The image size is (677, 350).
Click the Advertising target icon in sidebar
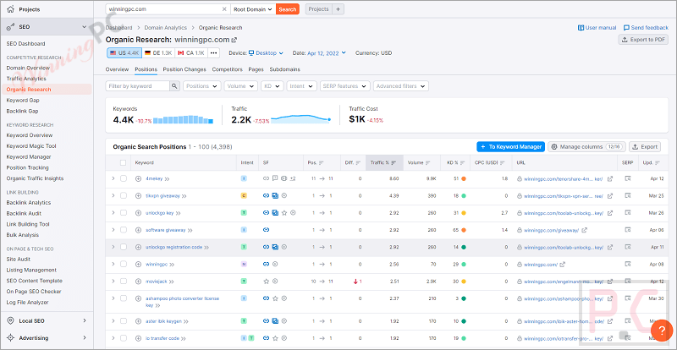pos(10,338)
